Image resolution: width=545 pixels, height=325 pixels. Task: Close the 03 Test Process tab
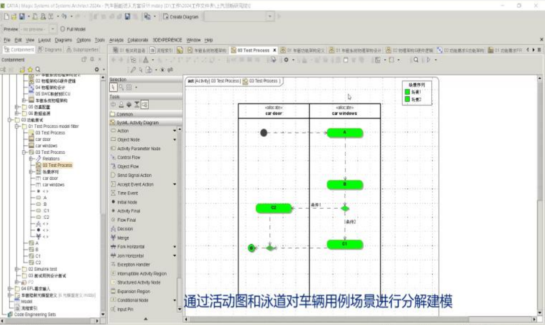click(x=274, y=50)
